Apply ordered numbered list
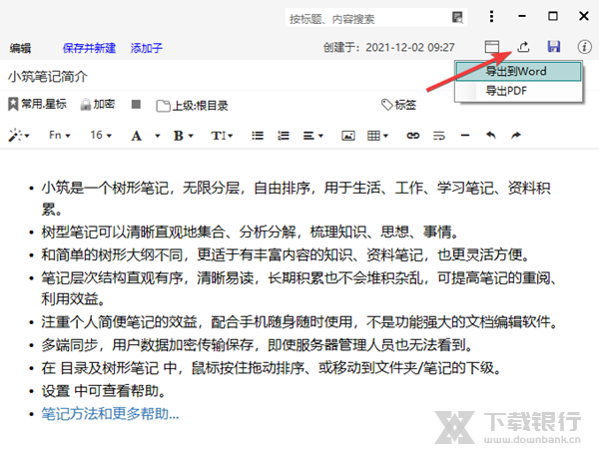599x453 pixels. [284, 136]
